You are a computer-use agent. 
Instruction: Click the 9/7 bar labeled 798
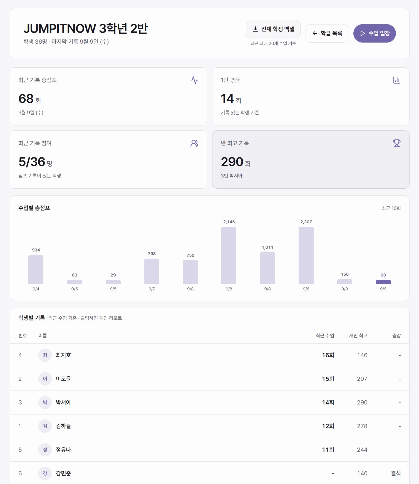[152, 271]
